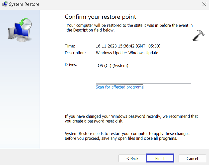209x165 pixels.
Task: Click the Windows Update description value
Action: point(127,53)
